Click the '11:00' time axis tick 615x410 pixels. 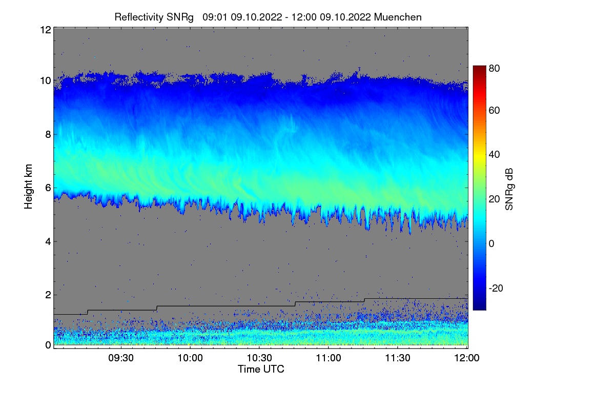[x=329, y=358]
